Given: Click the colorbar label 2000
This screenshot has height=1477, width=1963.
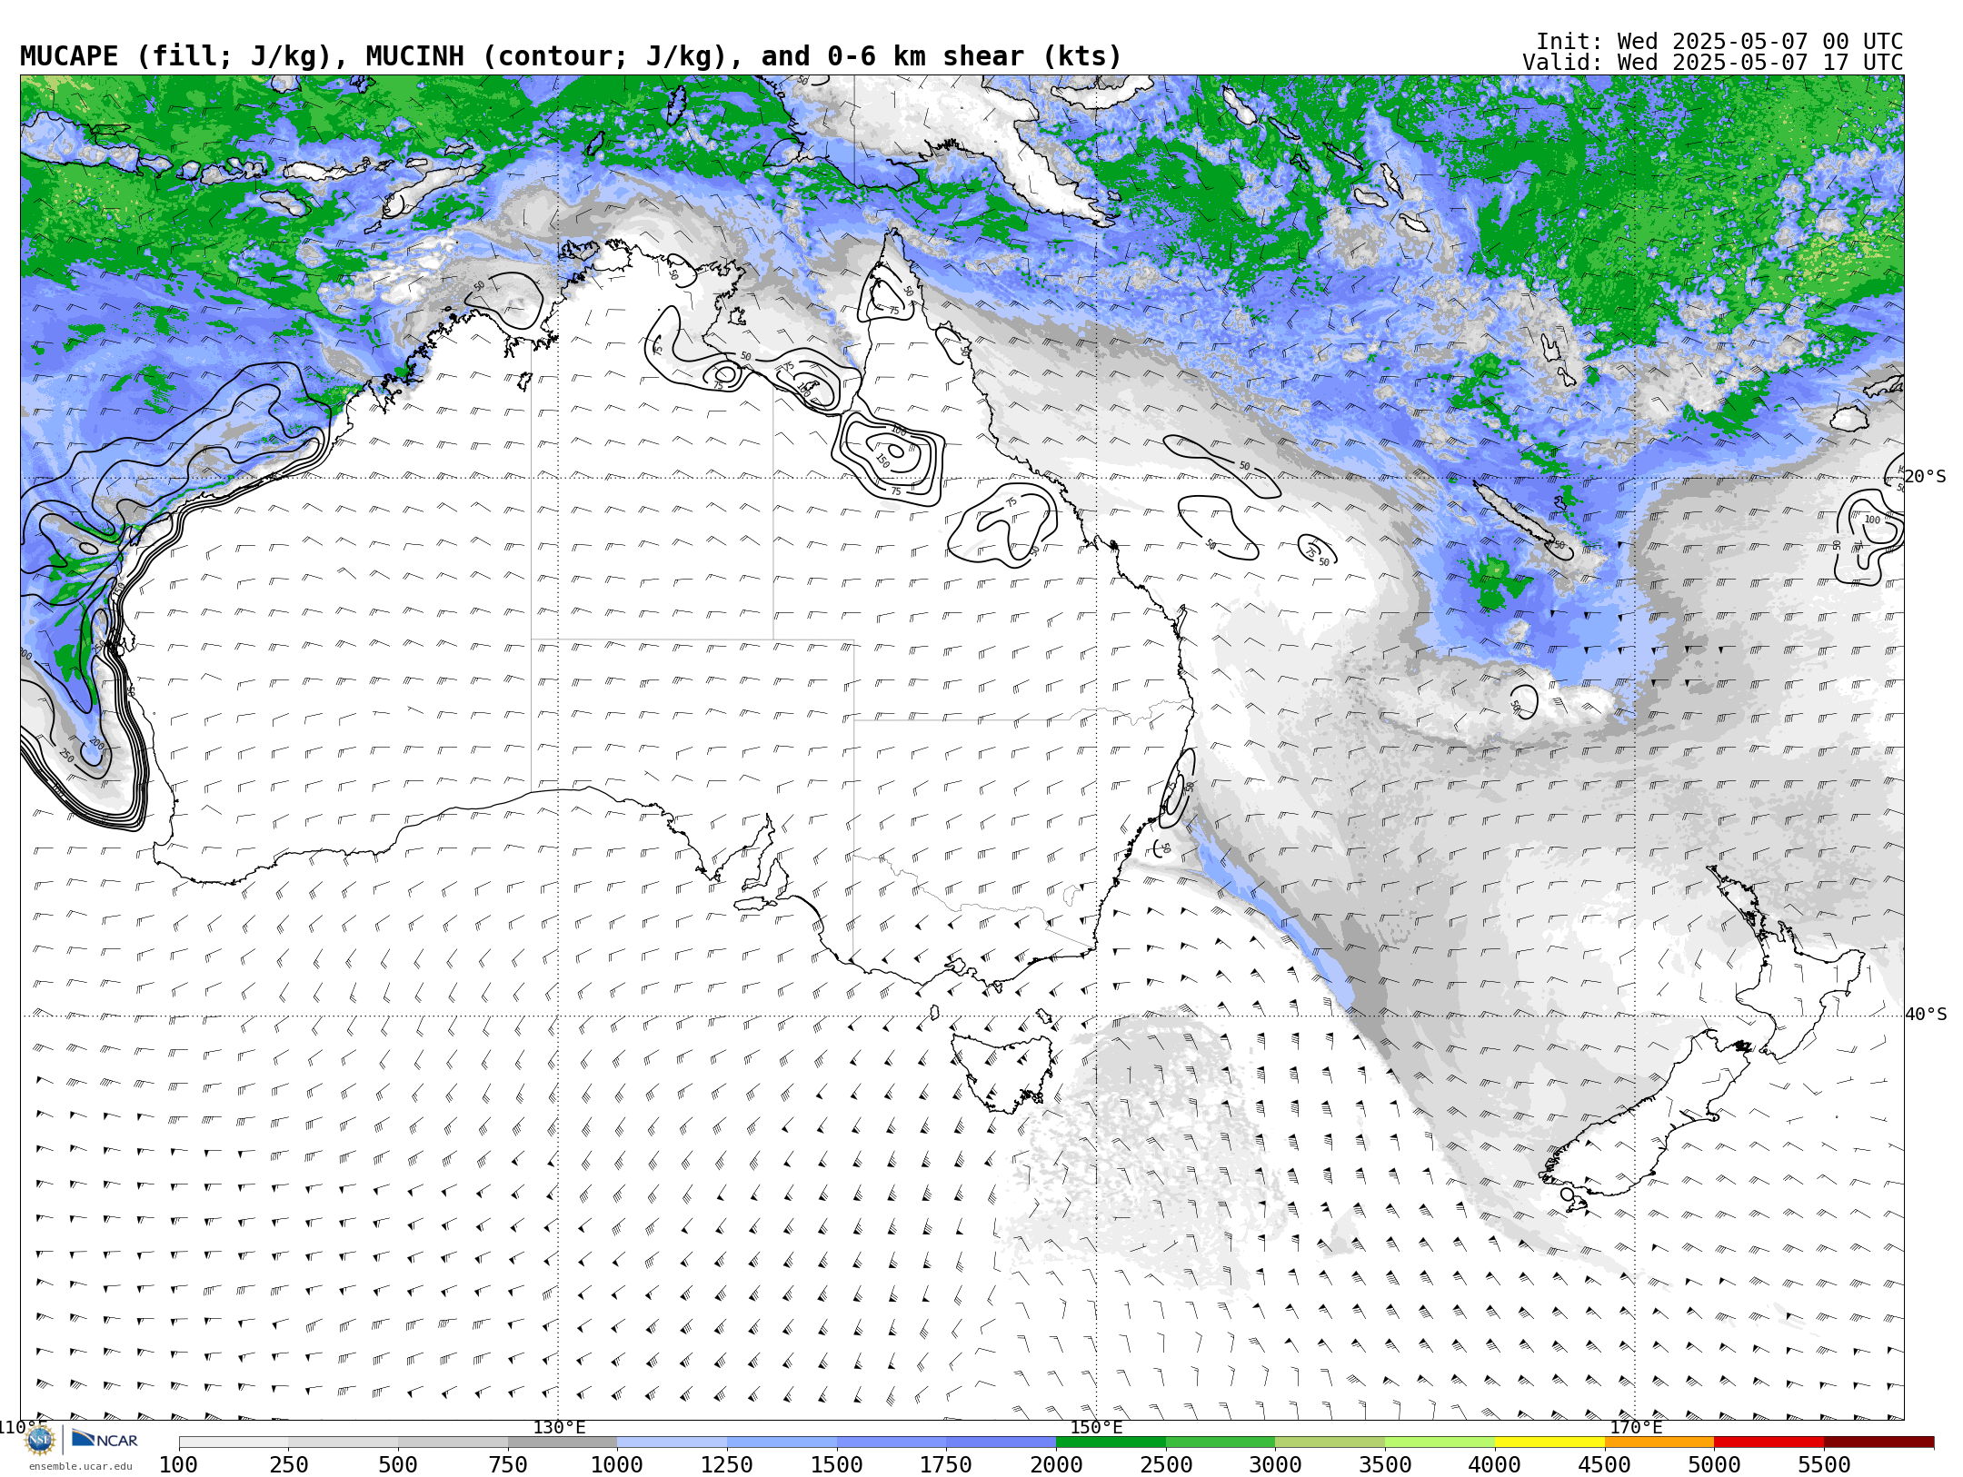Looking at the screenshot, I should coord(1056,1464).
